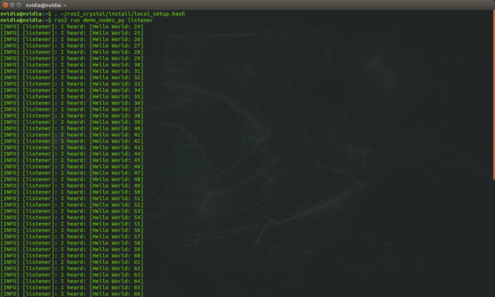Select the line Hello World: 64
This screenshot has width=495, height=297.
click(x=72, y=281)
